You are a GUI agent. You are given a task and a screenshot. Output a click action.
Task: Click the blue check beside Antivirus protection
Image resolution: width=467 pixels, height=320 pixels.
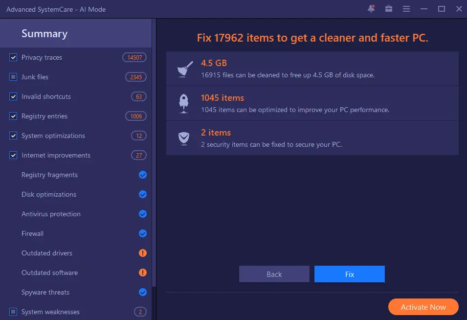point(143,214)
